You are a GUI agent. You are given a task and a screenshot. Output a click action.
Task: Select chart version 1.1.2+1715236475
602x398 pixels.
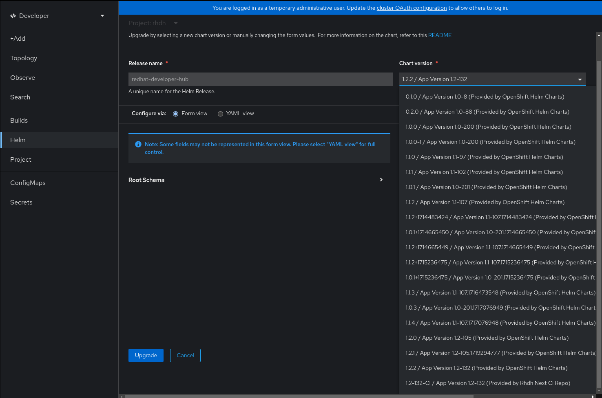pyautogui.click(x=497, y=262)
